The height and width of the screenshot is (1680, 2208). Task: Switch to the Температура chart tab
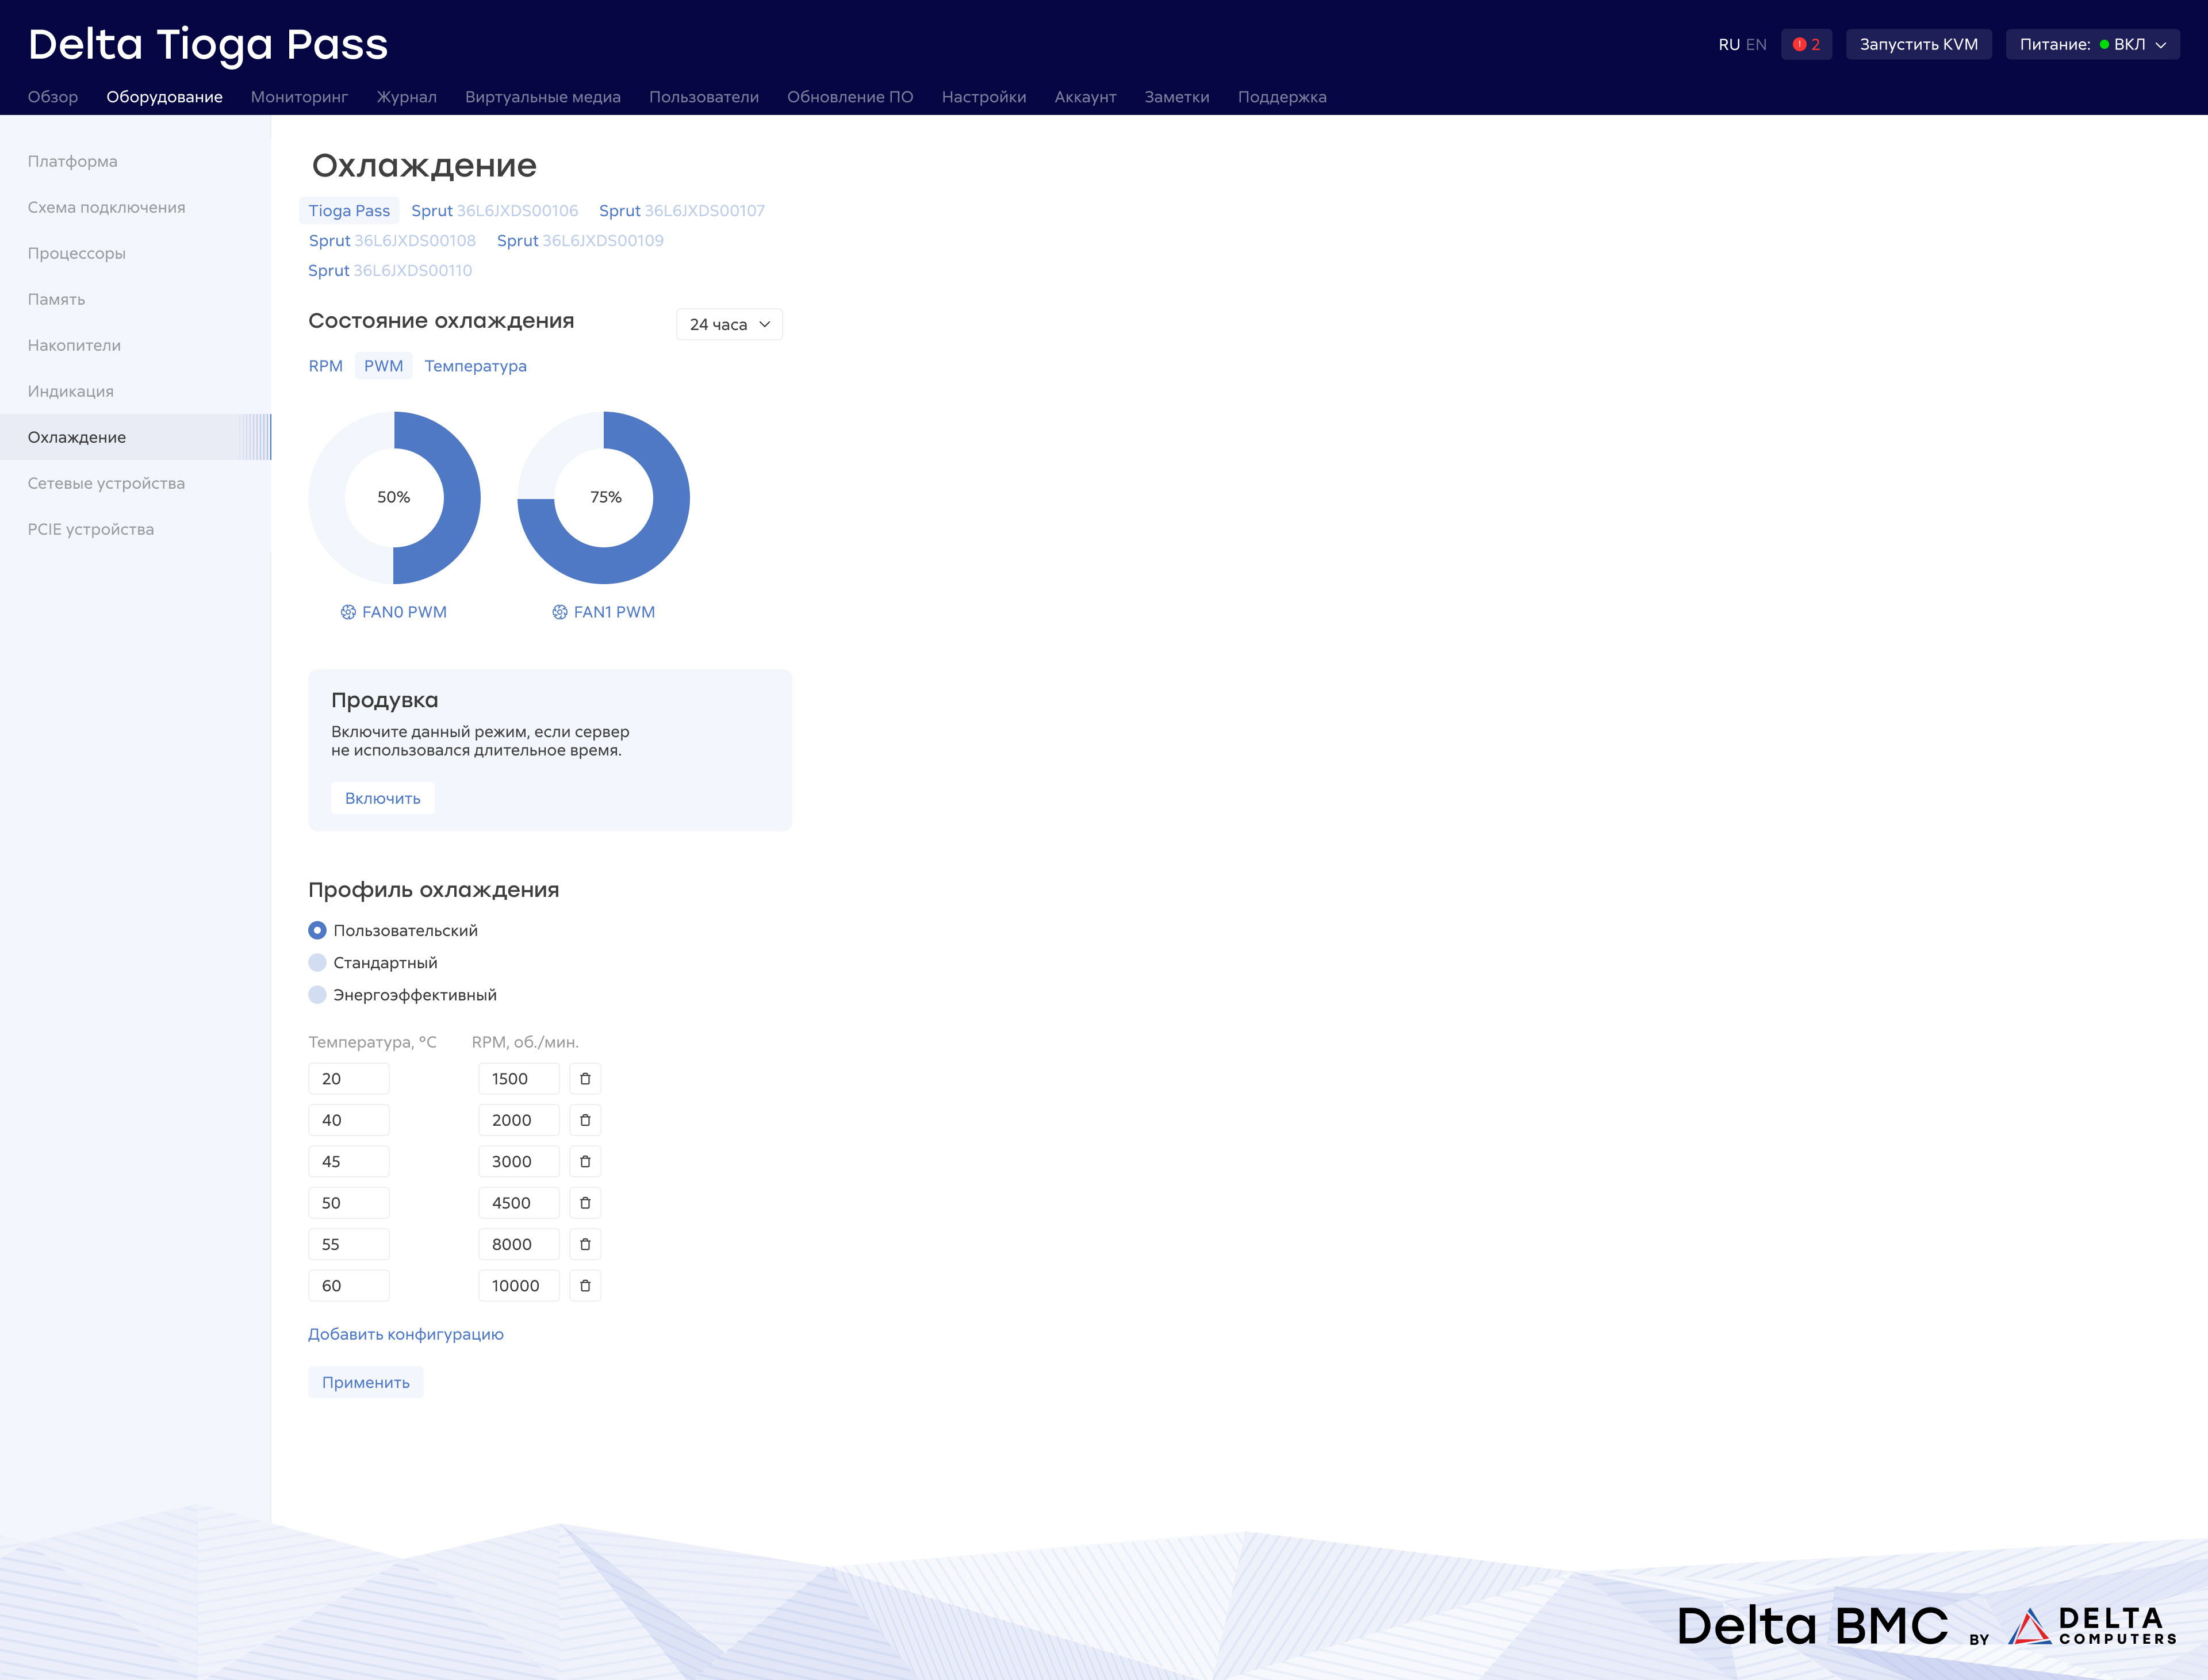(x=475, y=366)
